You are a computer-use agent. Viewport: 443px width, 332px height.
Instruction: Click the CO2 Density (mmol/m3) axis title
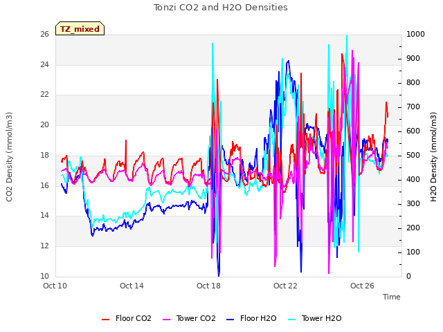coord(9,157)
